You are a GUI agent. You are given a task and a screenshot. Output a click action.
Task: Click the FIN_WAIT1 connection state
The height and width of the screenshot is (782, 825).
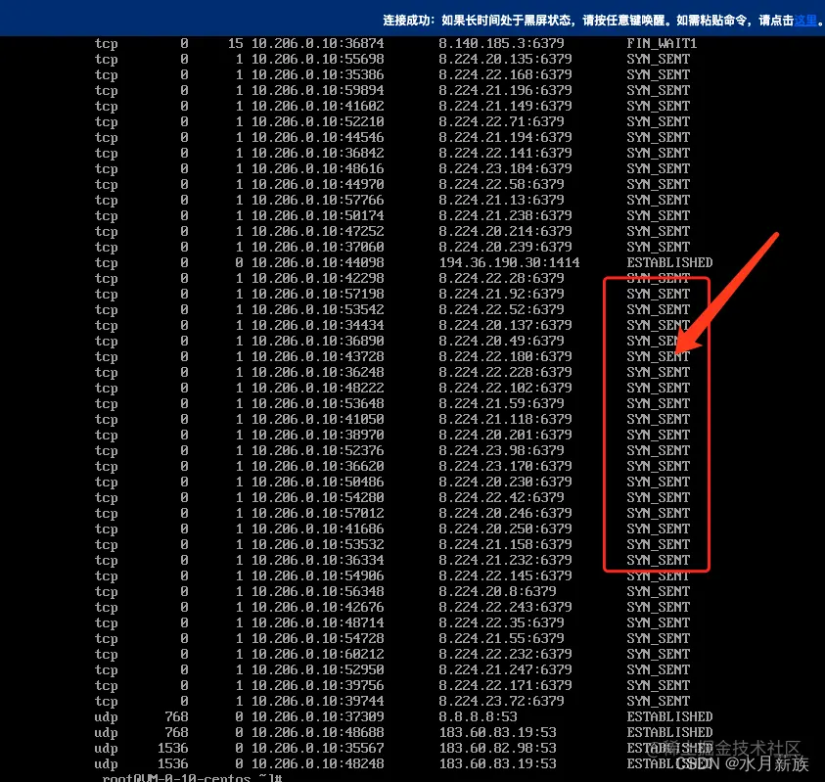[x=662, y=43]
